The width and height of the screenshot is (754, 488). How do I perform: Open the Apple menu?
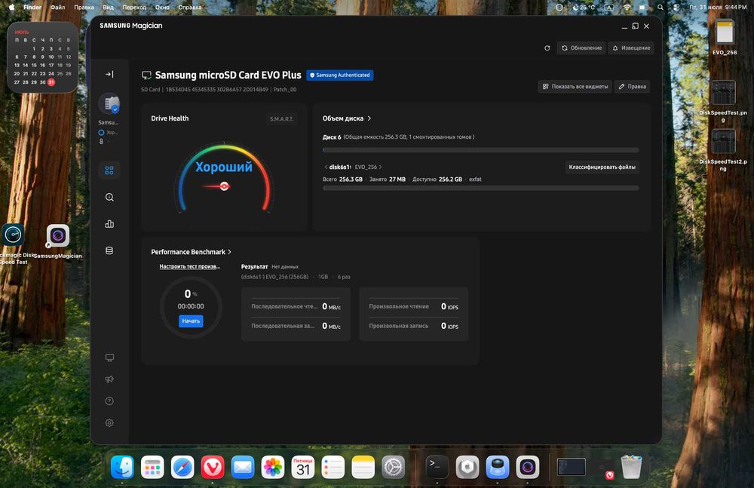coord(11,8)
